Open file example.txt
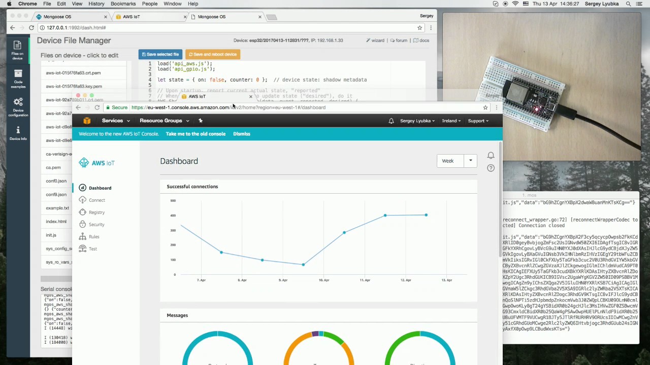This screenshot has width=650, height=365. (x=57, y=208)
